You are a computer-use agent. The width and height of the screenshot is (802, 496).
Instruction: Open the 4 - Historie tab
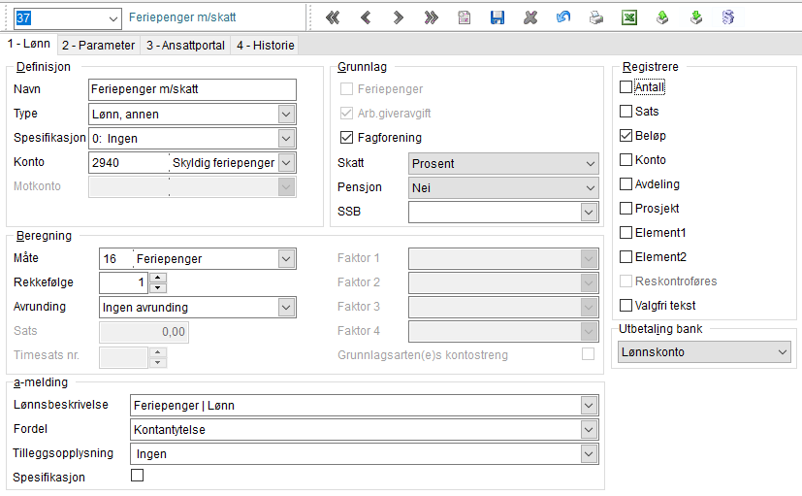coord(266,46)
